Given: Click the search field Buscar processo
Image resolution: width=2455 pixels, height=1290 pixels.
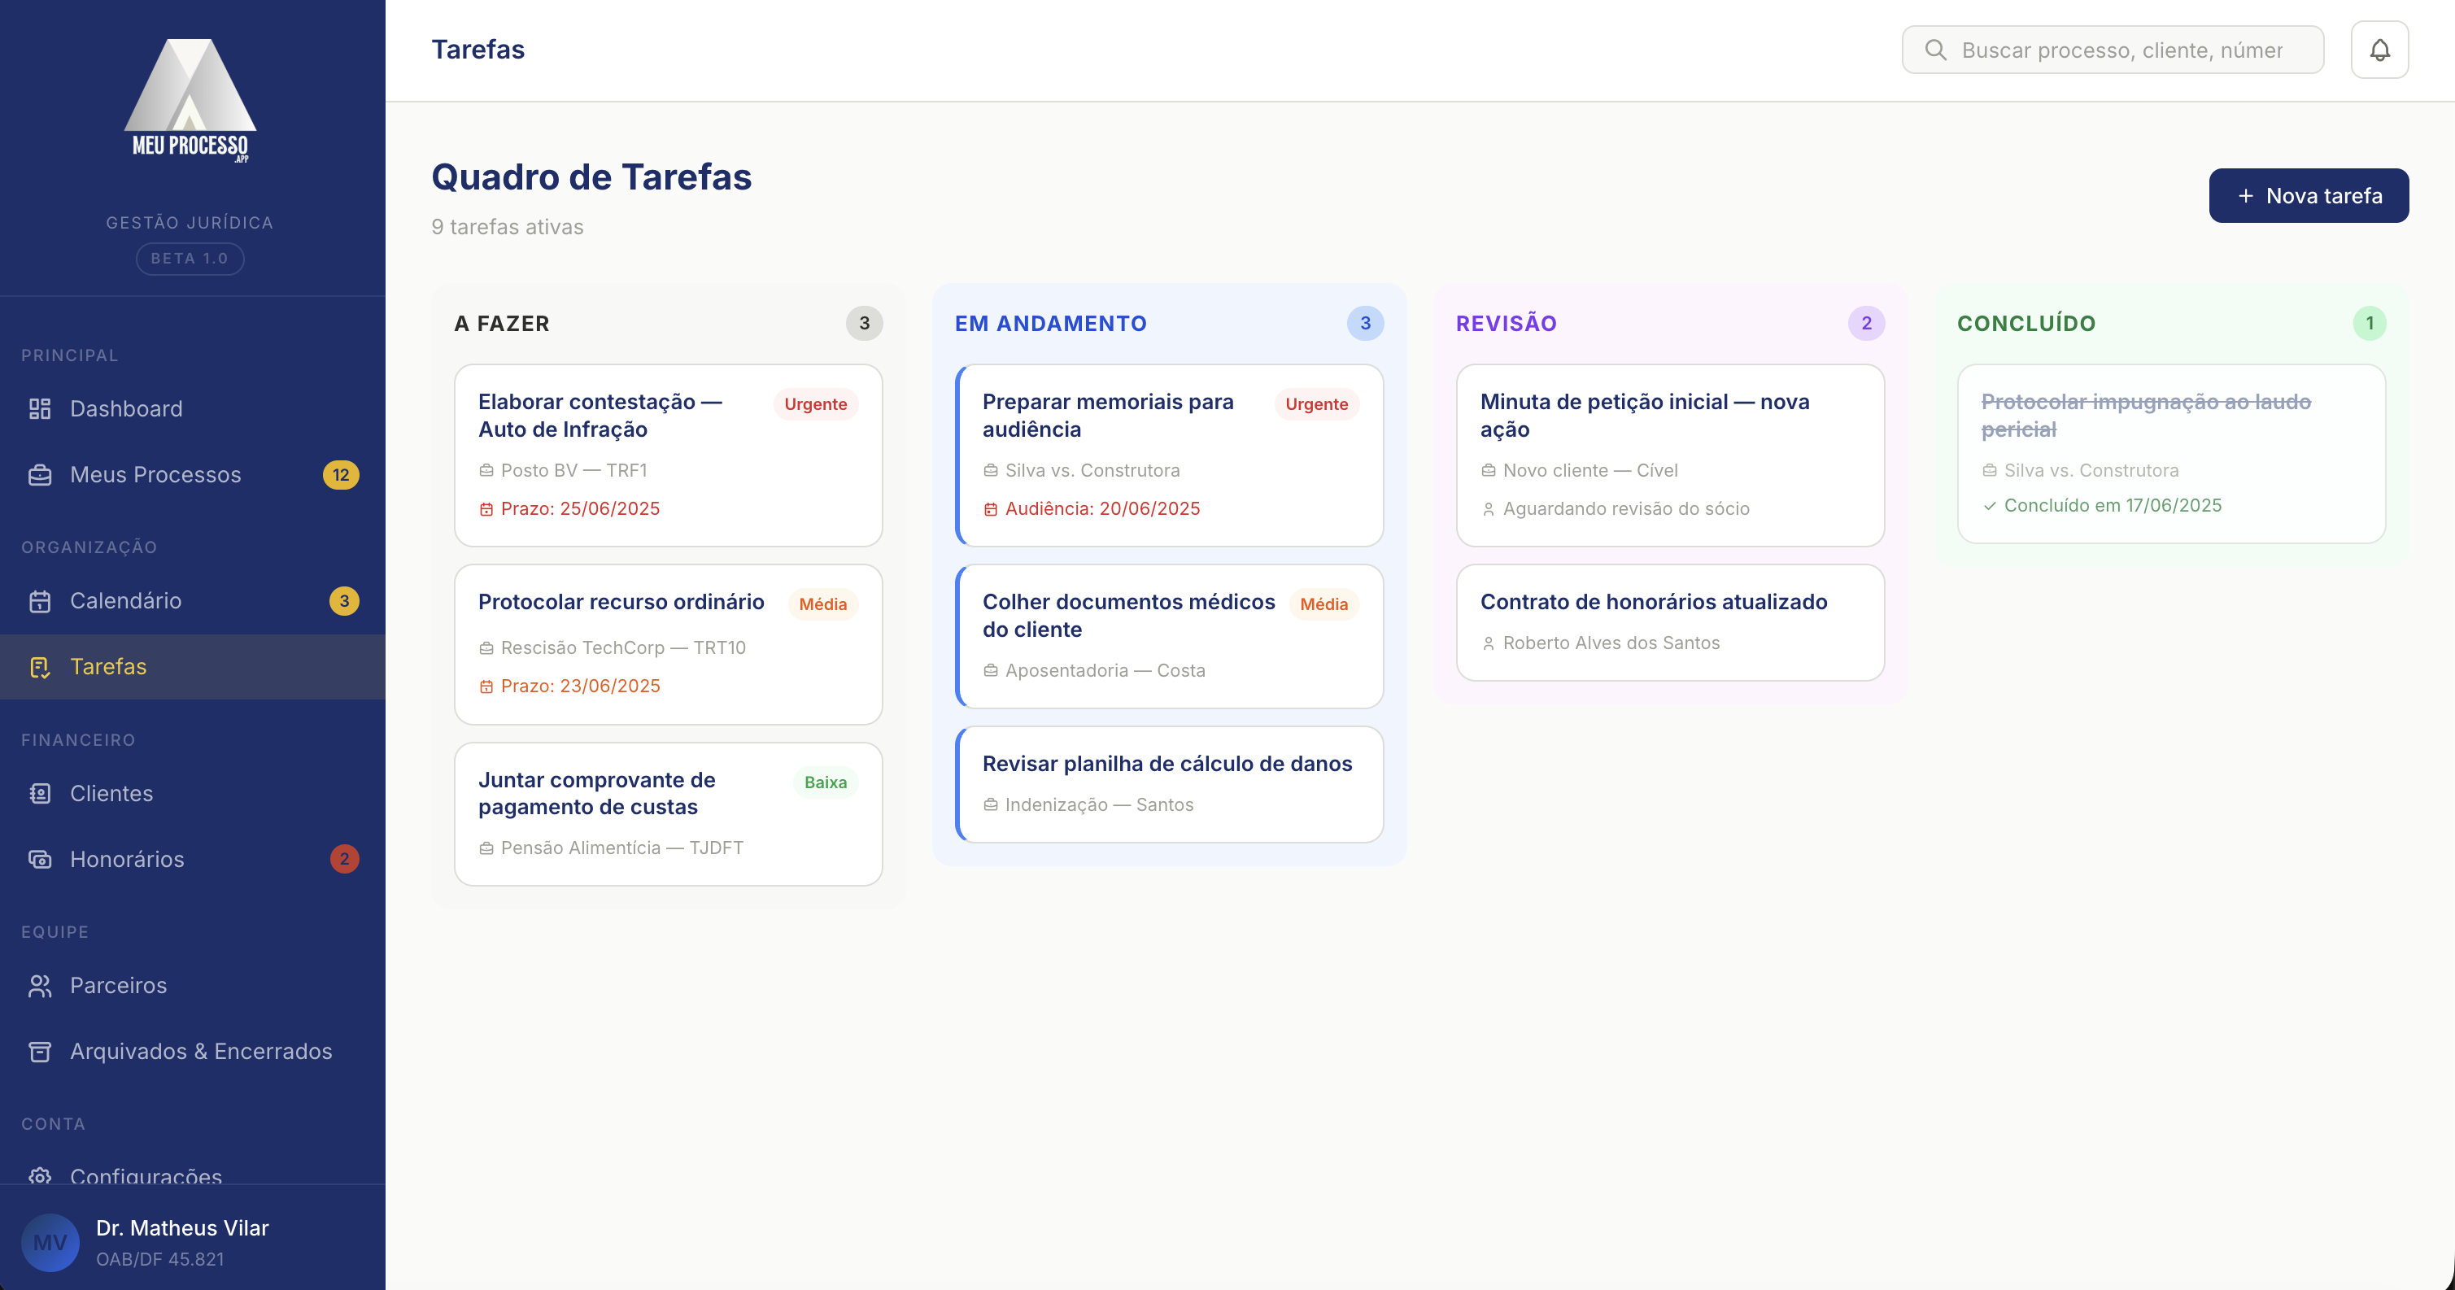Looking at the screenshot, I should pyautogui.click(x=2112, y=50).
